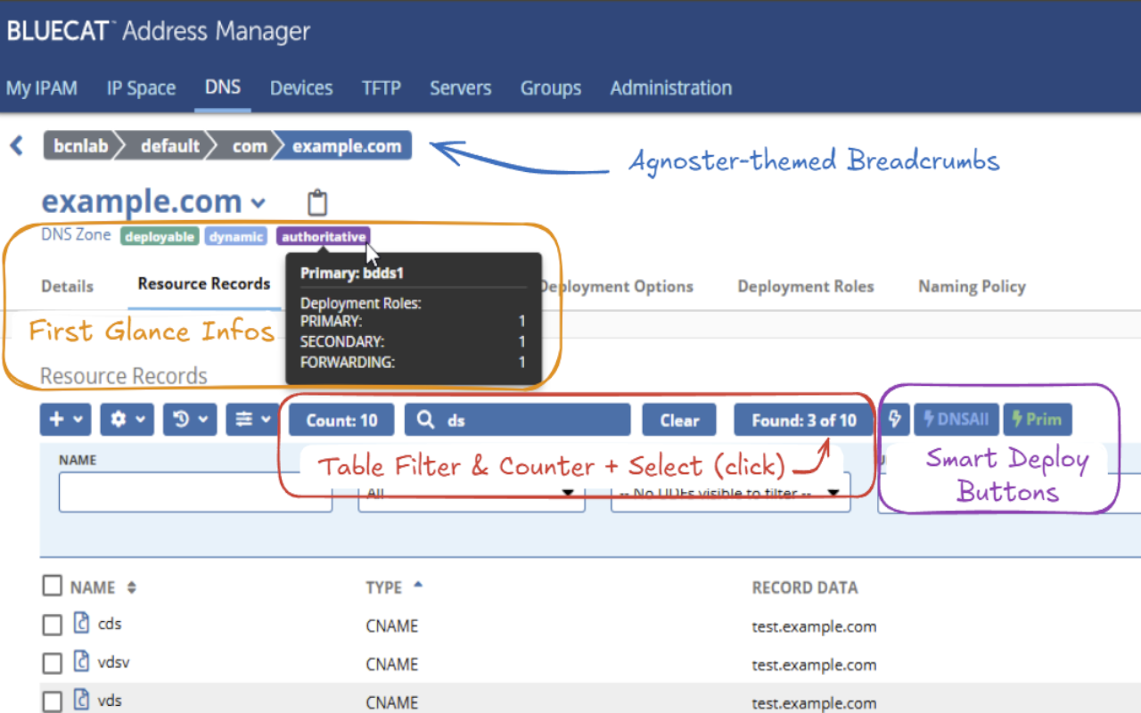Click the Found: 3 of 10 button

point(804,420)
